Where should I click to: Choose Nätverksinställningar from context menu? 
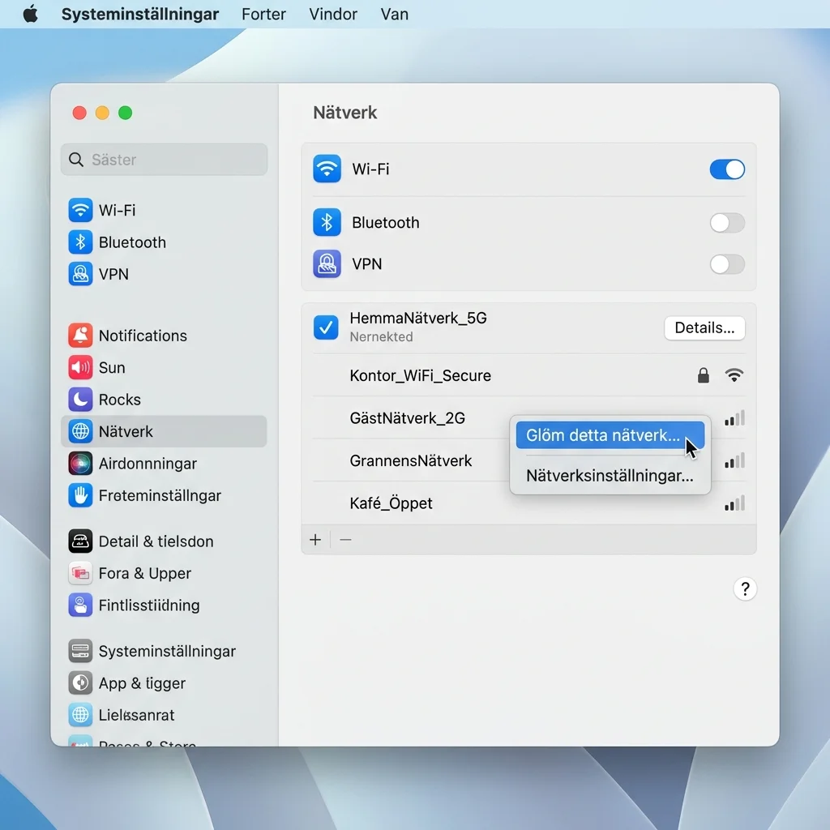pos(610,475)
